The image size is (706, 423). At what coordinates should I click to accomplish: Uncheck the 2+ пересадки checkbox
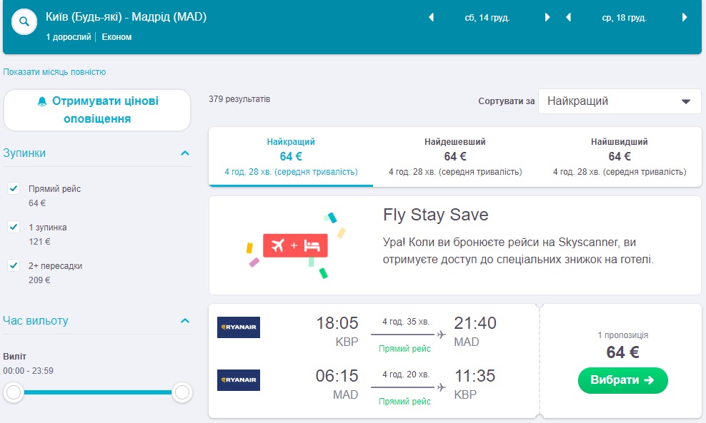pyautogui.click(x=13, y=266)
